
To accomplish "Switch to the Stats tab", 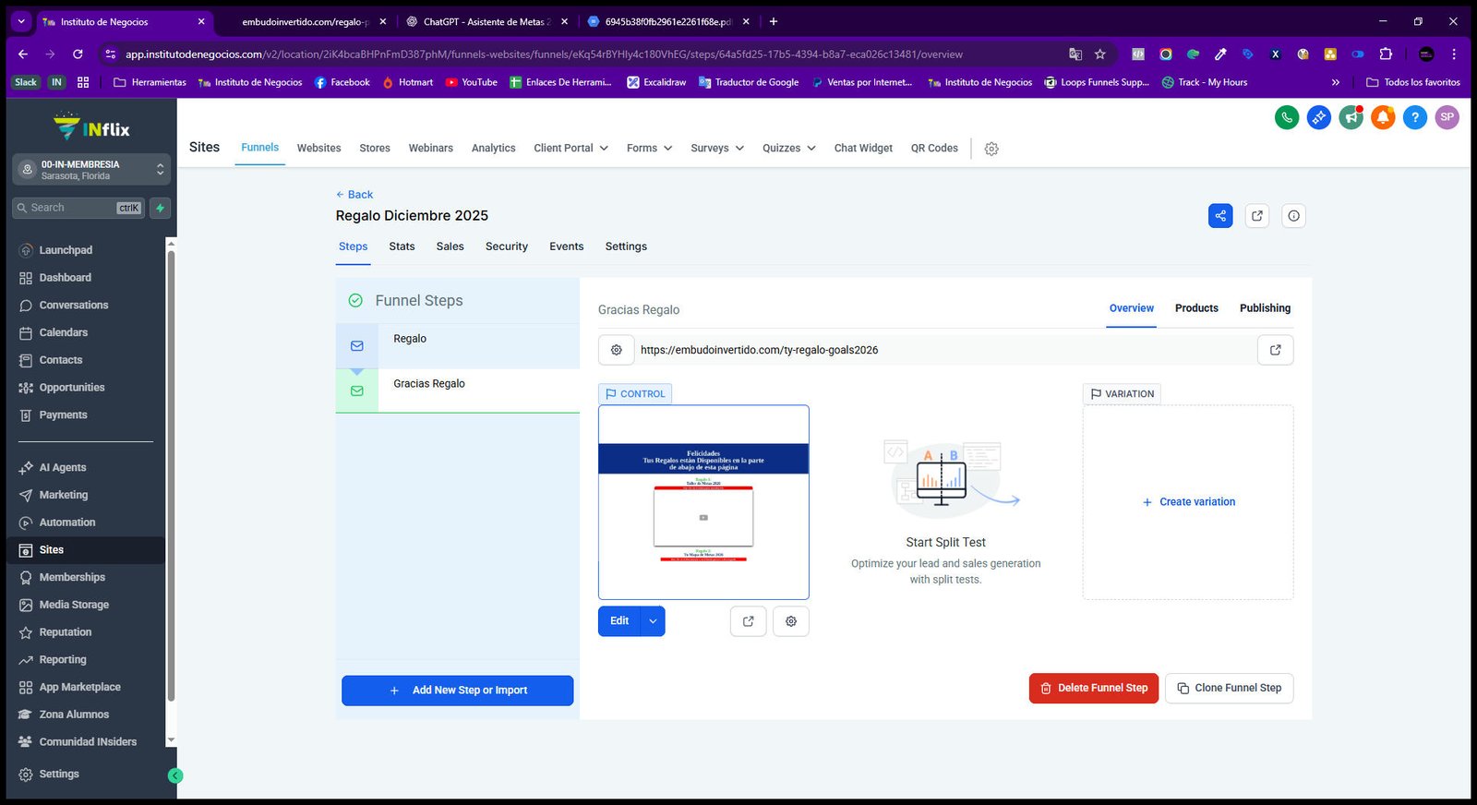I will tap(402, 246).
